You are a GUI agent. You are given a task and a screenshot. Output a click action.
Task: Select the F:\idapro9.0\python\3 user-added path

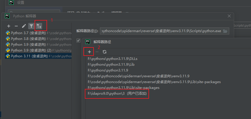(x=117, y=94)
